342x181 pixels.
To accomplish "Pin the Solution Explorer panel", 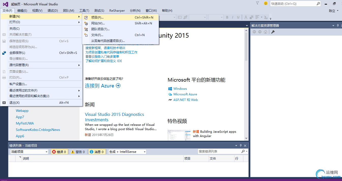I will tap(338, 25).
